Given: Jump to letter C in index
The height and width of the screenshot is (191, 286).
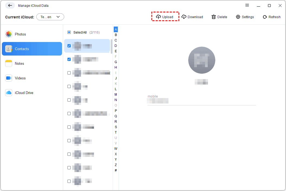Looking at the screenshot, I should coord(116,40).
